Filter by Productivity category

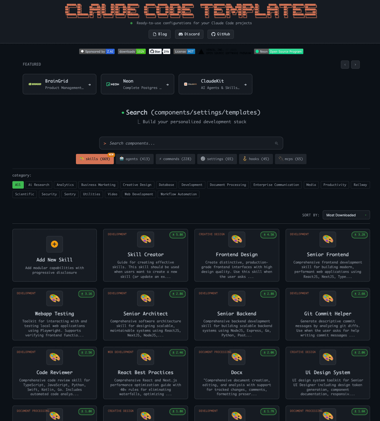[x=335, y=185]
